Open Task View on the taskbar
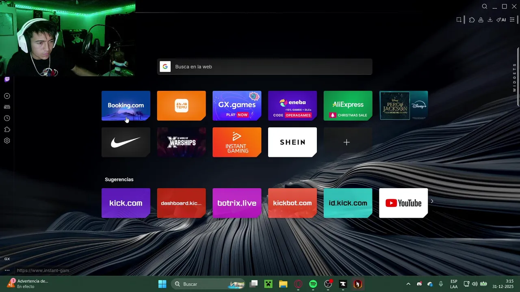Image resolution: width=520 pixels, height=292 pixels. [x=253, y=284]
